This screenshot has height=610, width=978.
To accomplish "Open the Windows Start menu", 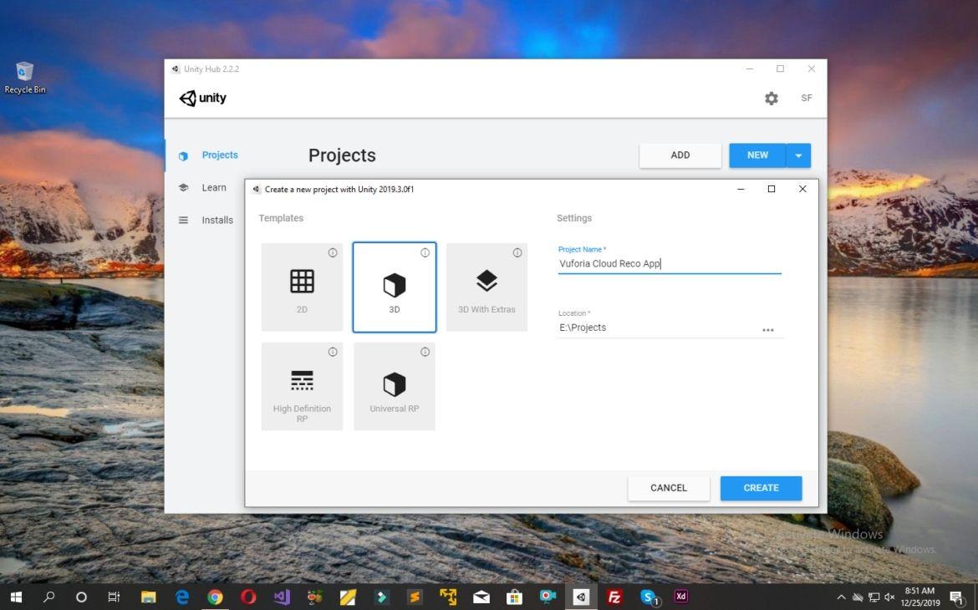I will pyautogui.click(x=16, y=597).
